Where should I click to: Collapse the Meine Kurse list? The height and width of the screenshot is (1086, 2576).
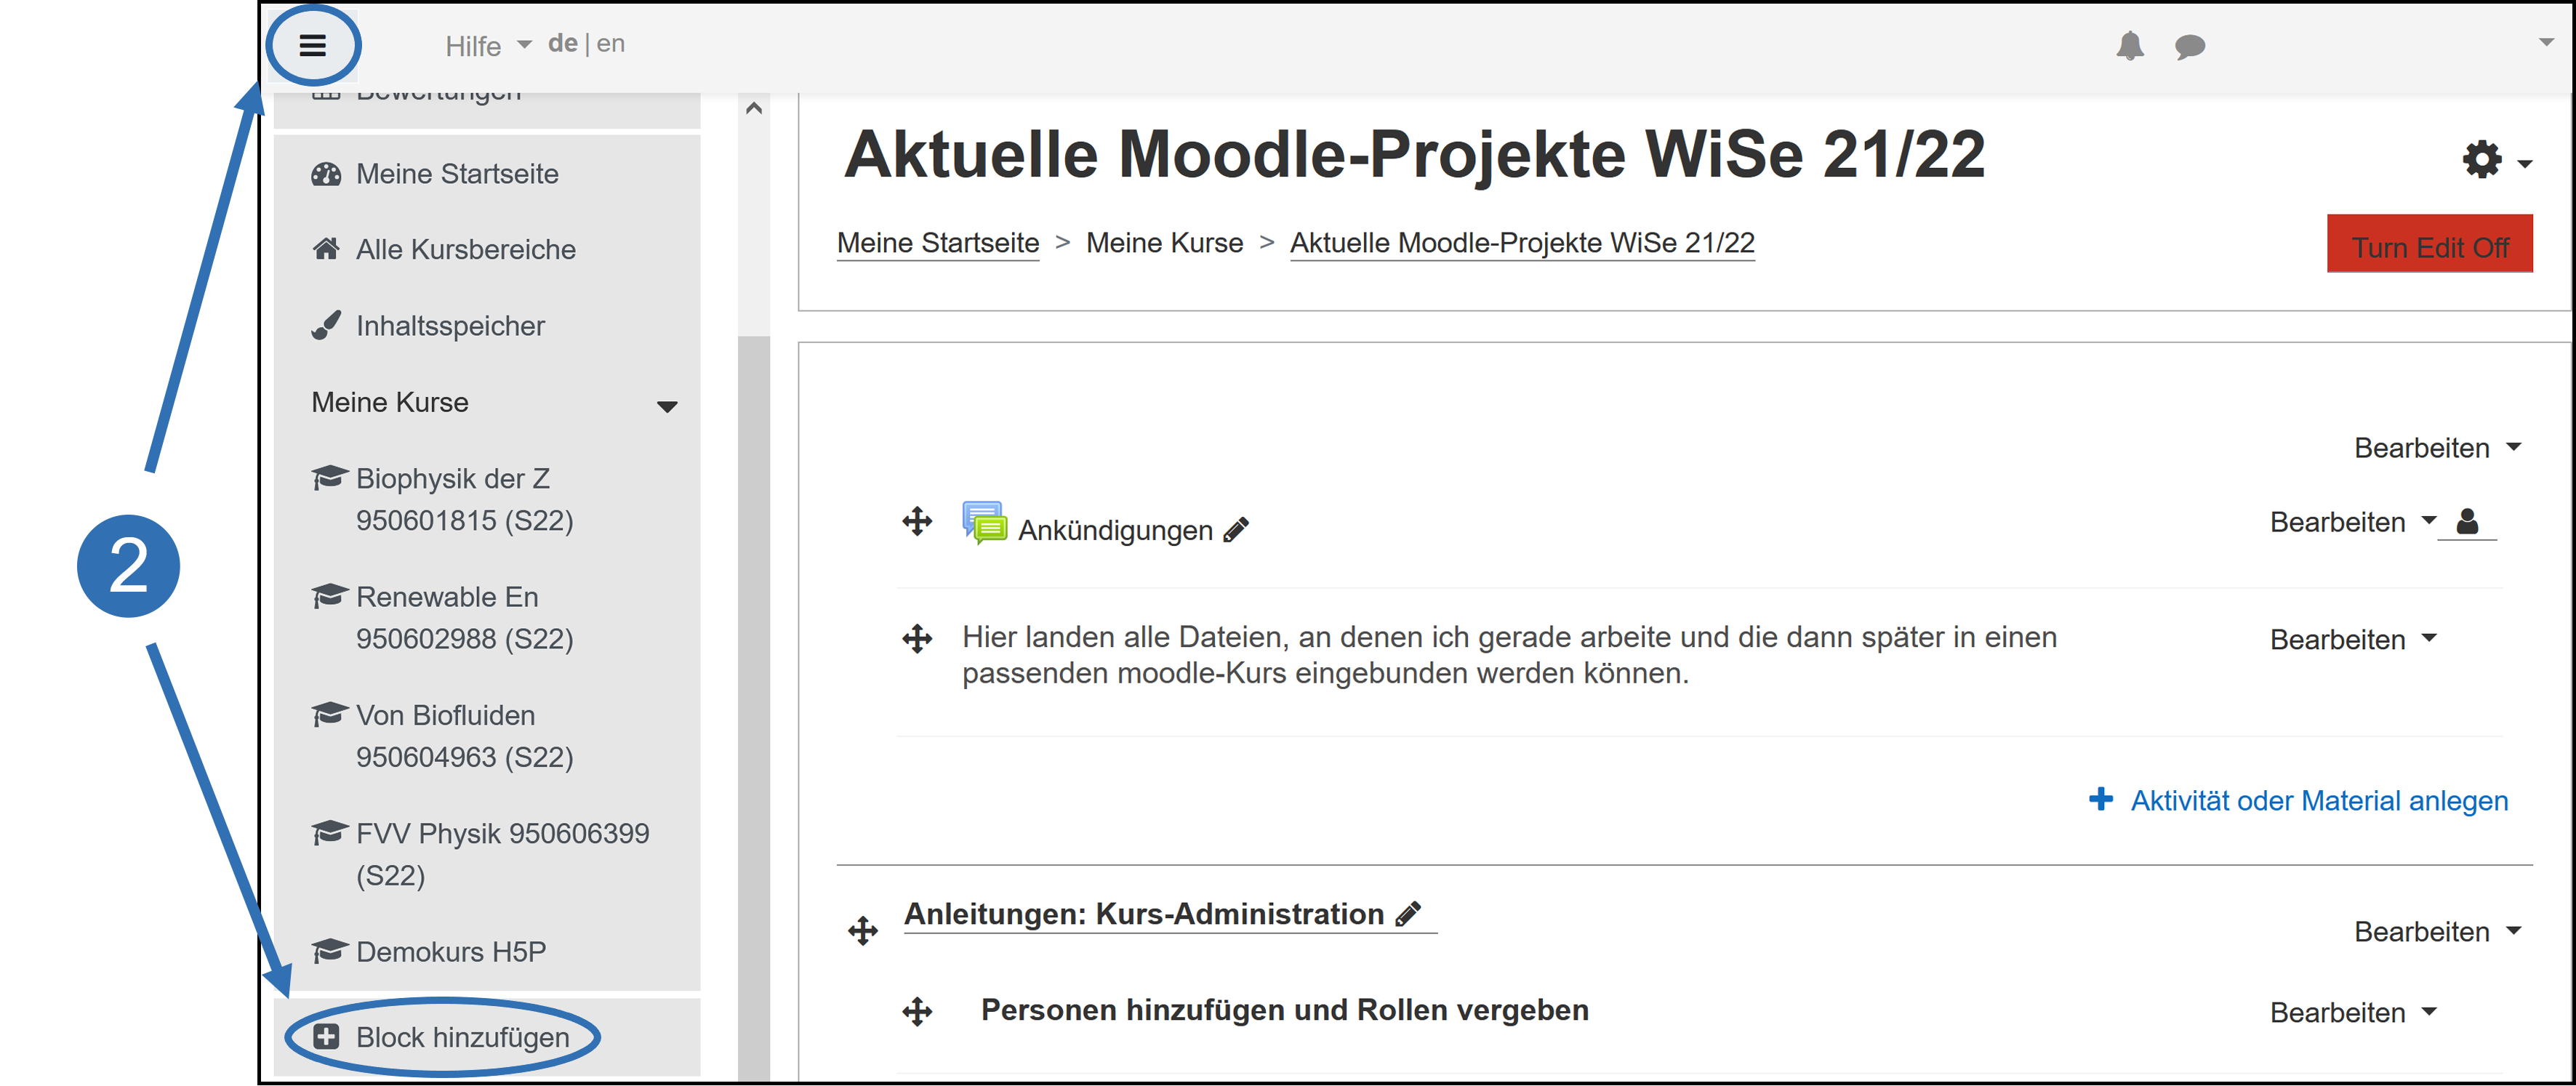tap(667, 406)
